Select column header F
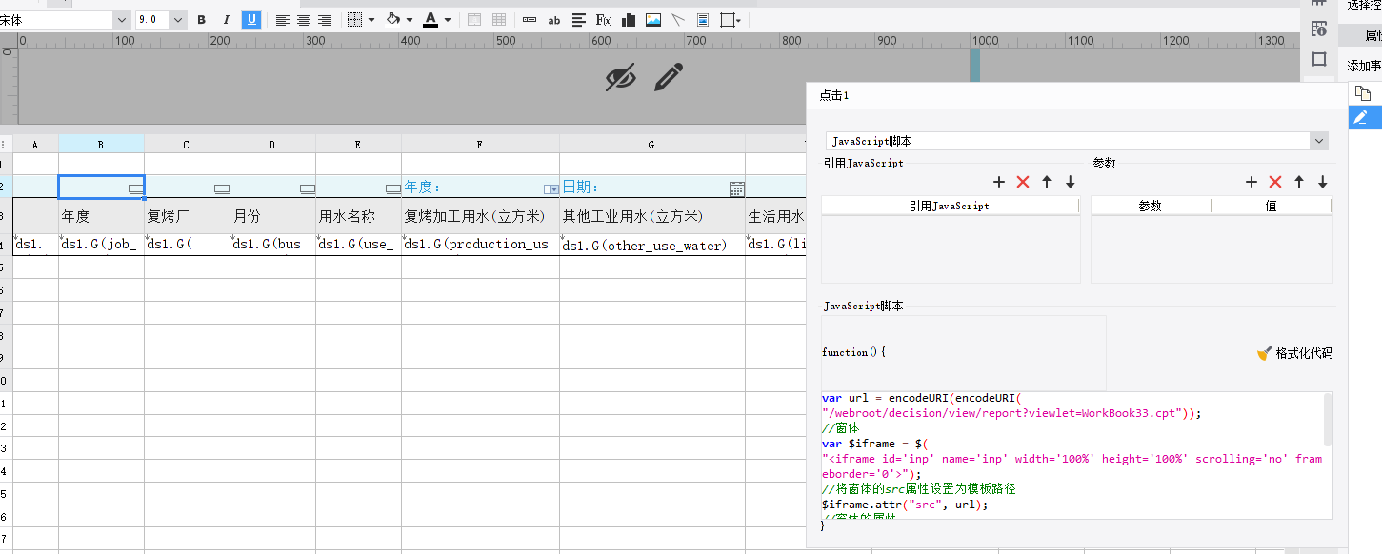Screen dimensions: 1382x554 point(480,144)
